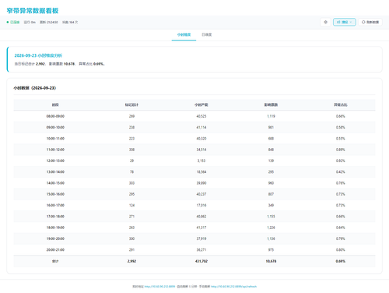The width and height of the screenshot is (389, 293).
Task: Select the 18:00-19:00 time slot cell
Action: 55,228
